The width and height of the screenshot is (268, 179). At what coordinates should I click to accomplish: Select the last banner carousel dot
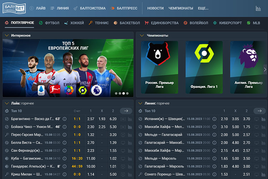point(127,93)
